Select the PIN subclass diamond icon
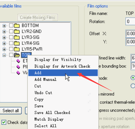 coord(18,67)
